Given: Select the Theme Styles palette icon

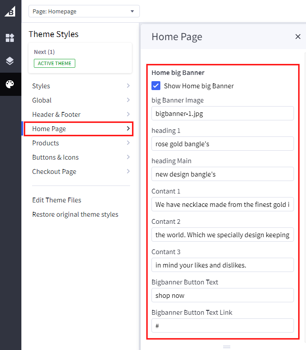Looking at the screenshot, I should [10, 84].
